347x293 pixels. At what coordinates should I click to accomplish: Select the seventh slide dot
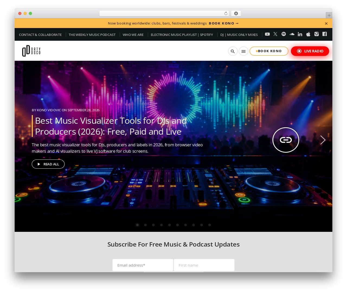(x=185, y=225)
